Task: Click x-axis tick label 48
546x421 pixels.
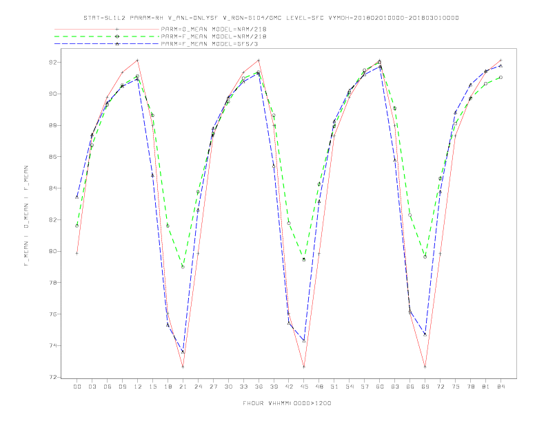Action: click(319, 387)
